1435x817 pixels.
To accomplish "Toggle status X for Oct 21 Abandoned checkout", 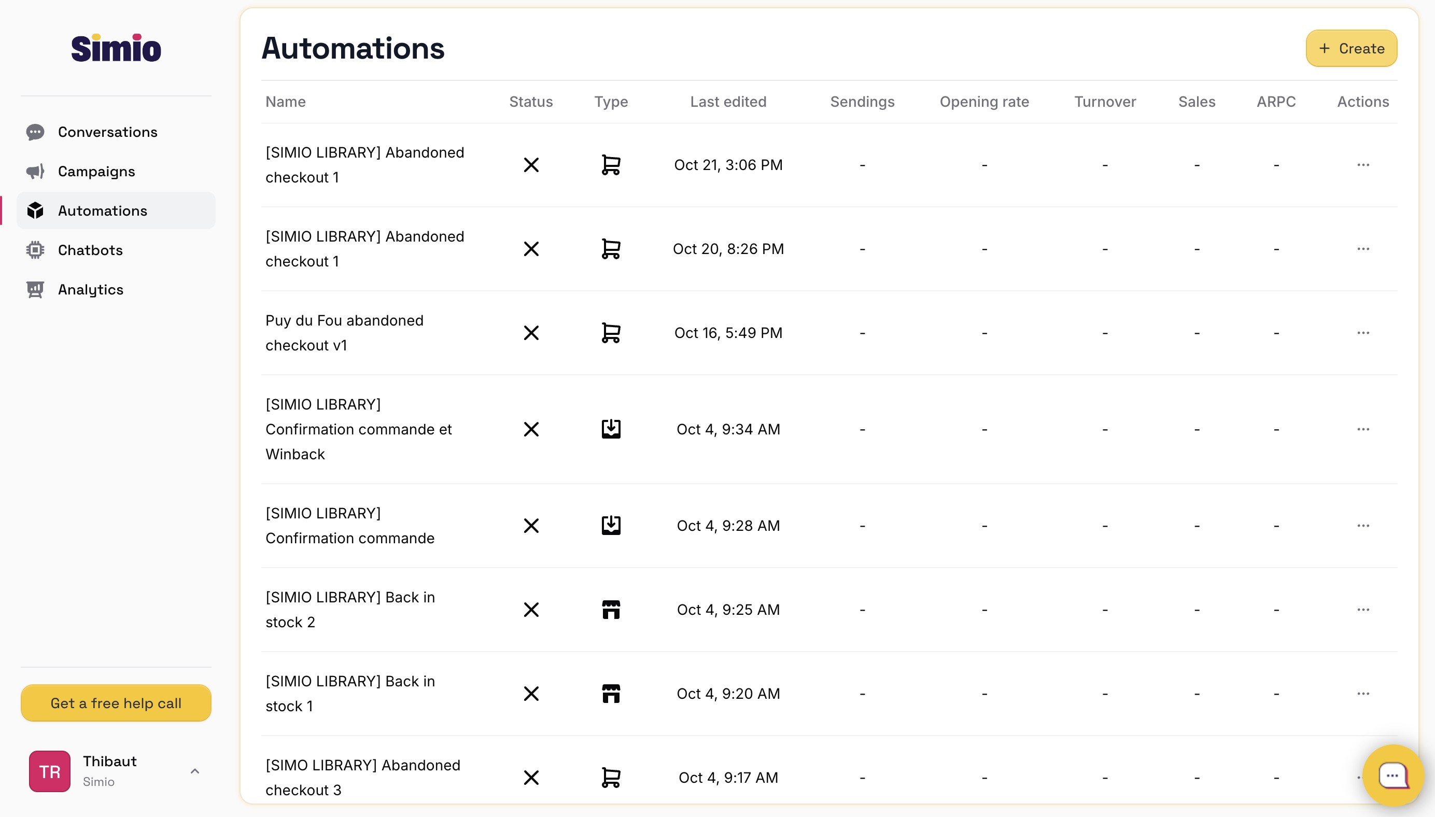I will click(x=531, y=165).
